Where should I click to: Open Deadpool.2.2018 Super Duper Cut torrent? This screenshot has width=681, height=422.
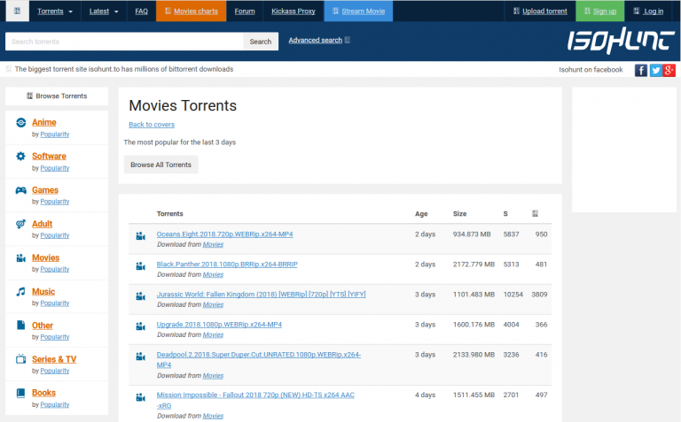pyautogui.click(x=258, y=359)
